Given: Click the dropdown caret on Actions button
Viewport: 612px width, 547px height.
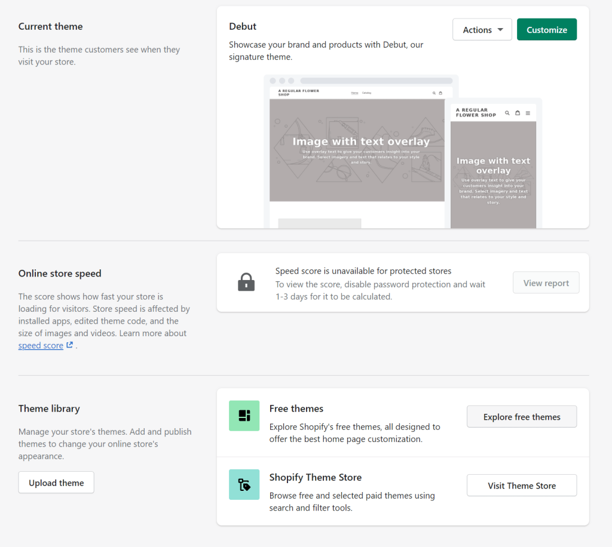Looking at the screenshot, I should [500, 30].
